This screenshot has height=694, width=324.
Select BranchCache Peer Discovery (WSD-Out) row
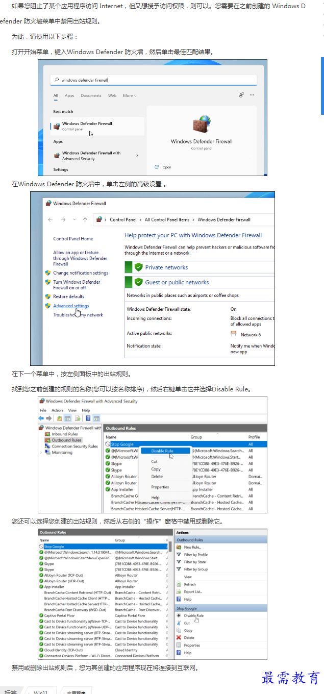[104, 610]
